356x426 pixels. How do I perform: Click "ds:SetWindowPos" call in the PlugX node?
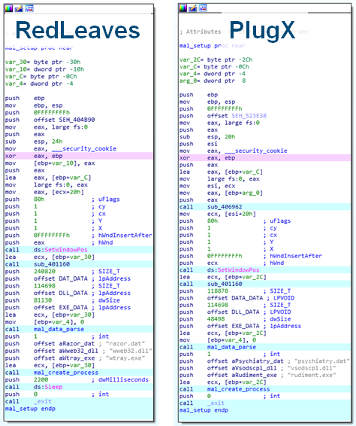point(233,270)
